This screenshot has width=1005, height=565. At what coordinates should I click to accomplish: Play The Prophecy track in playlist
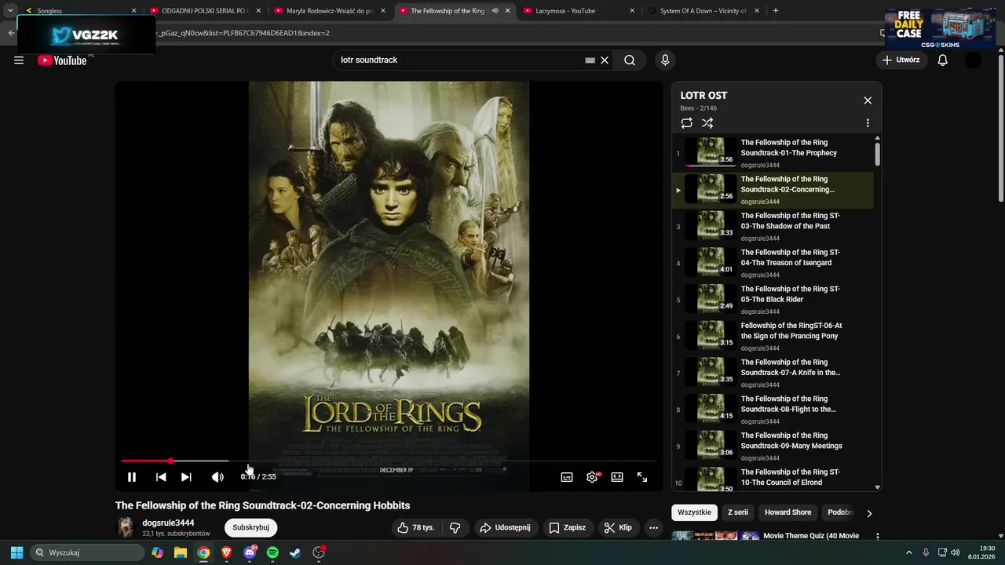[x=773, y=153]
